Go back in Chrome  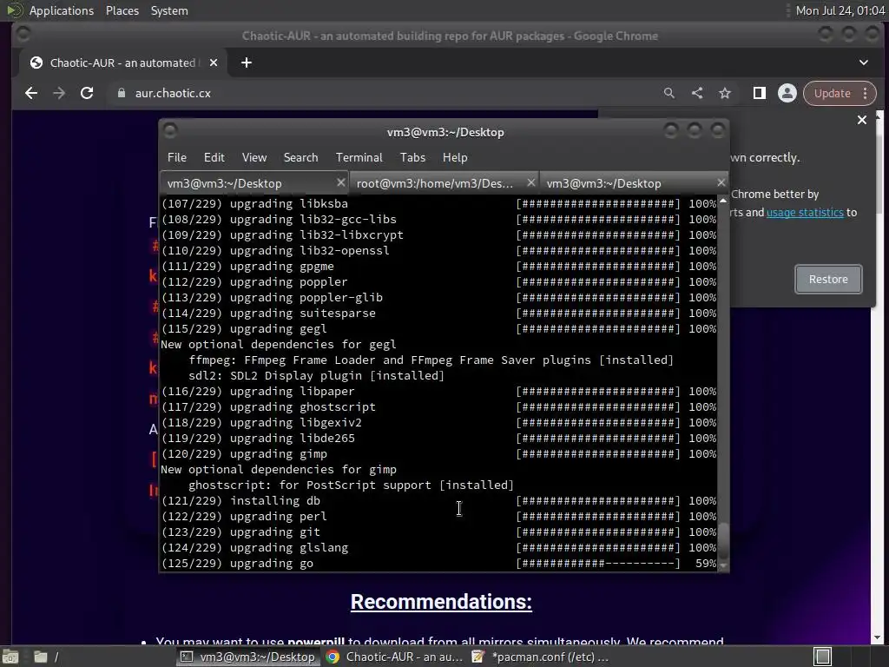pyautogui.click(x=31, y=93)
